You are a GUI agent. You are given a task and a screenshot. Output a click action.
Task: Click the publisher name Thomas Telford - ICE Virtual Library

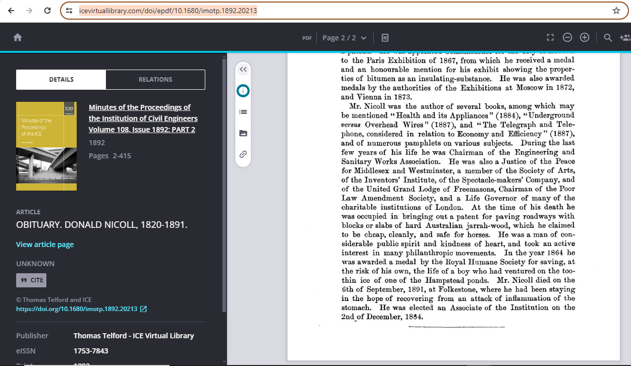(x=134, y=336)
